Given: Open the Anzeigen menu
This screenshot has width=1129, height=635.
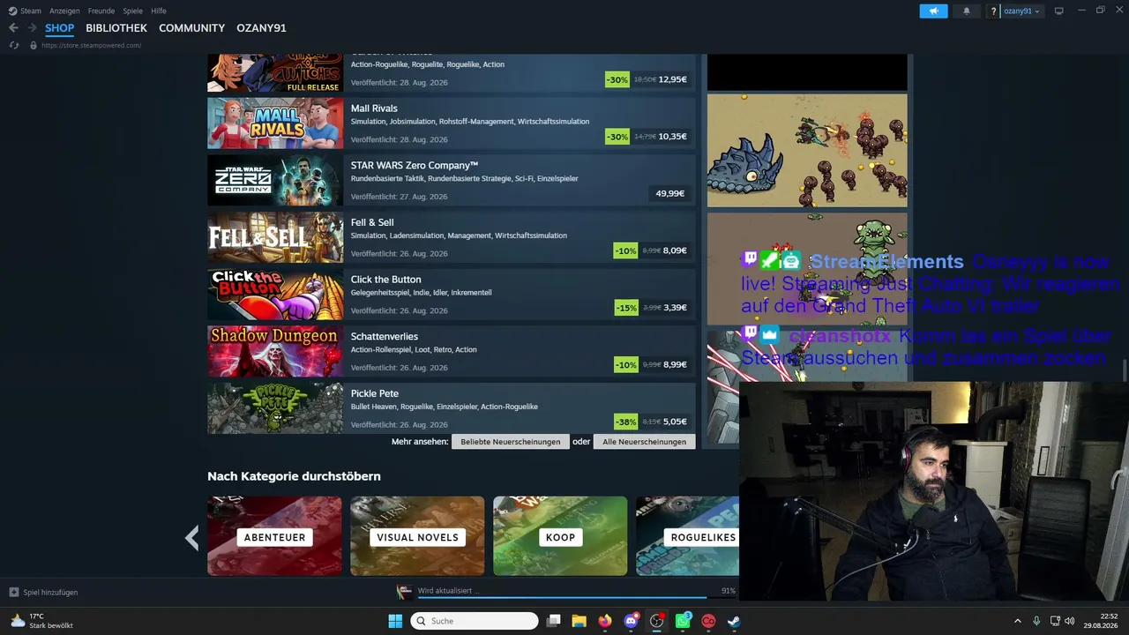Looking at the screenshot, I should [64, 11].
